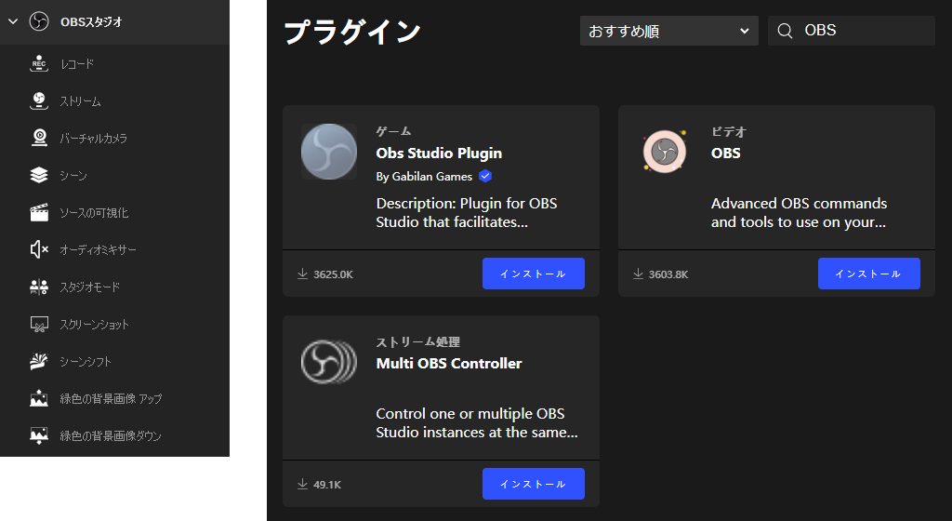This screenshot has width=952, height=521.
Task: Install the OBS video plugin
Action: (869, 274)
